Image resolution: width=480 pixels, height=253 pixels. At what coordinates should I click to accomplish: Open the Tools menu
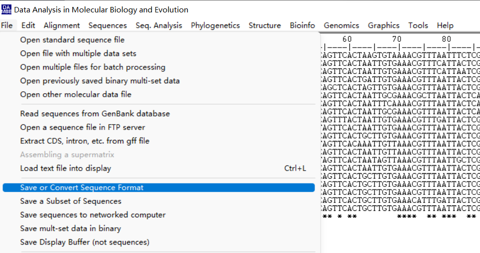pyautogui.click(x=418, y=25)
